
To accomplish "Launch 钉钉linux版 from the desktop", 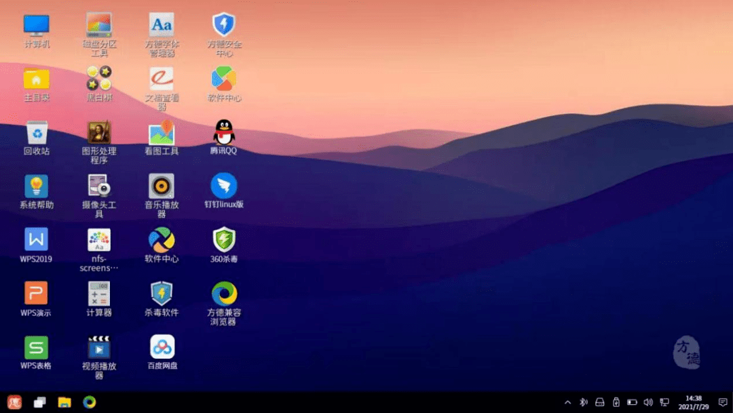I will click(223, 186).
